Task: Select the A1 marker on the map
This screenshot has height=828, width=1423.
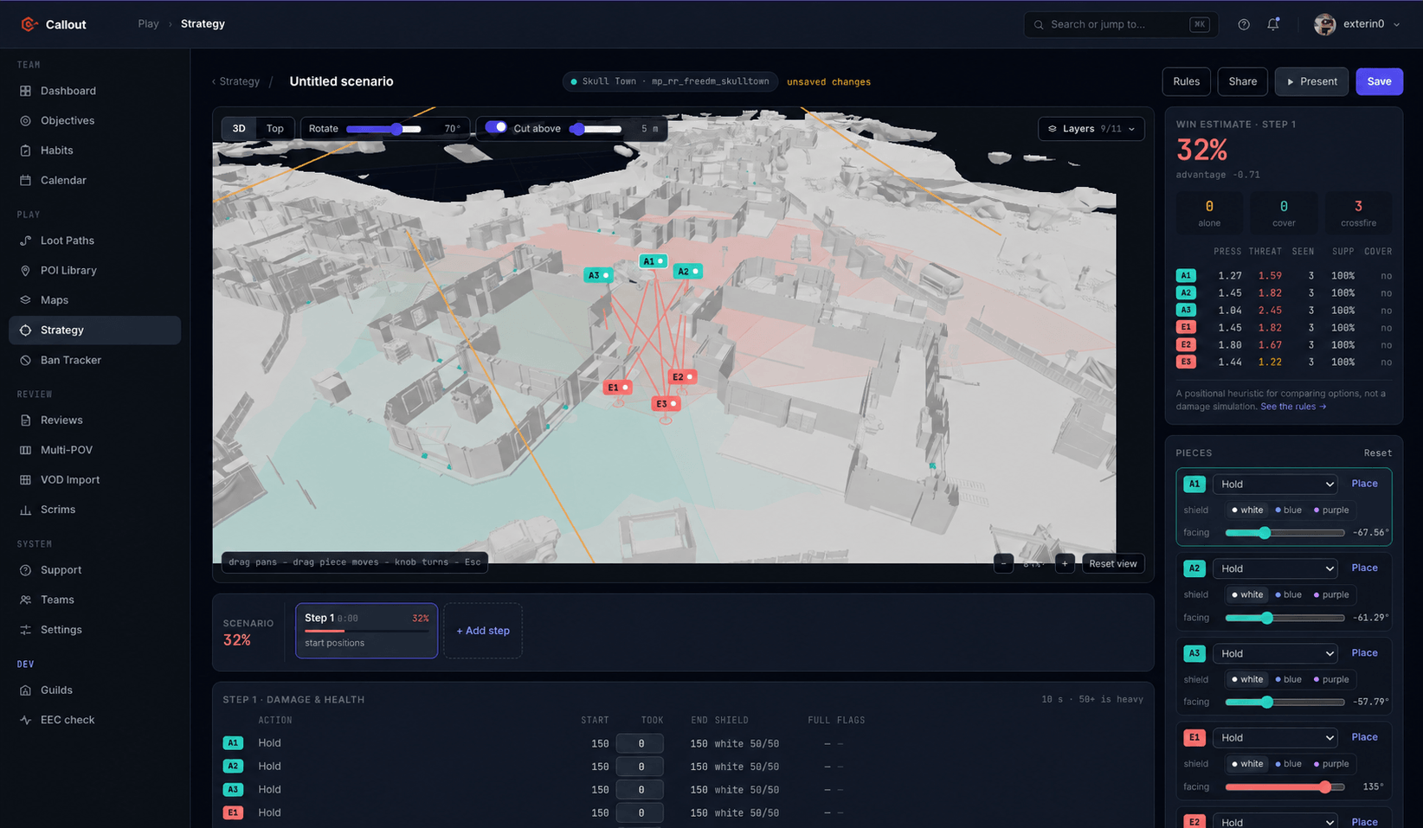Action: click(653, 260)
